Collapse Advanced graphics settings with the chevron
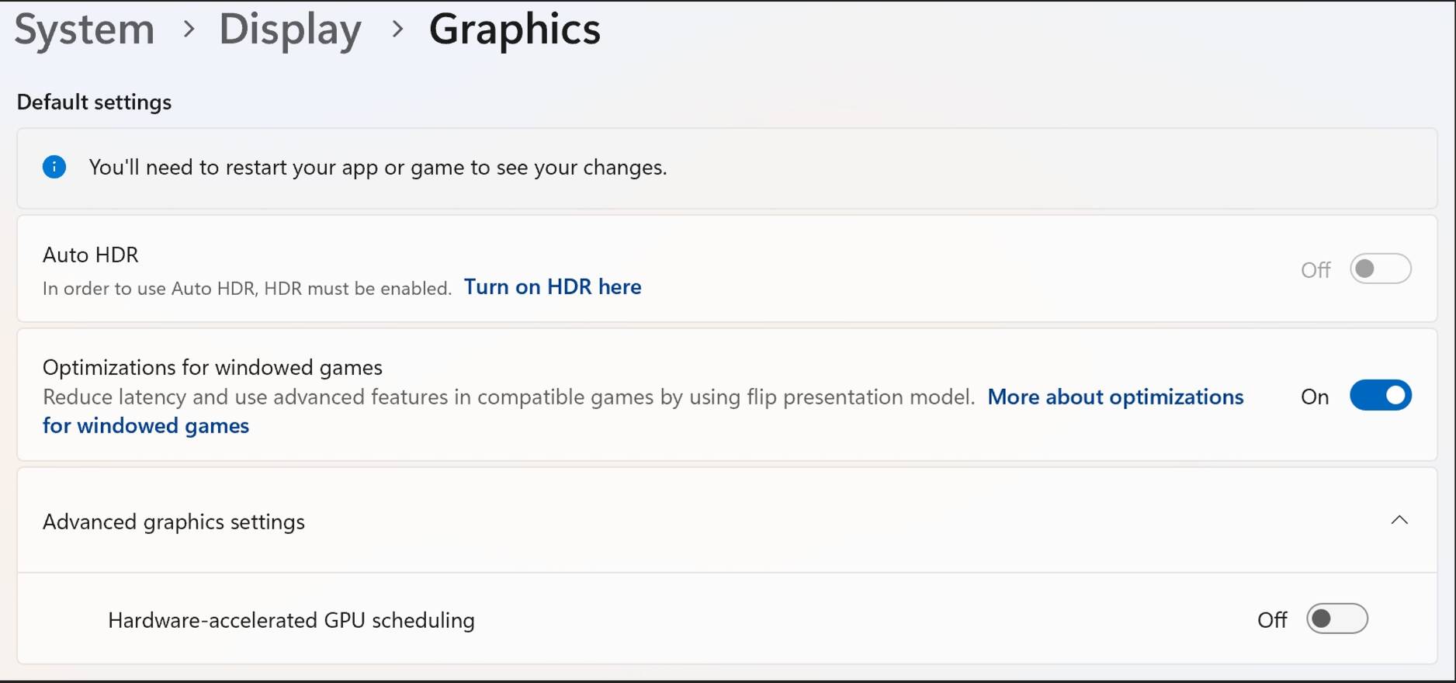Viewport: 1456px width, 683px height. [1399, 521]
